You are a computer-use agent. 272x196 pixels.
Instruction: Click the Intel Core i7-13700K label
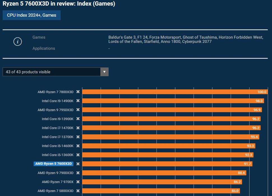pos(57,137)
